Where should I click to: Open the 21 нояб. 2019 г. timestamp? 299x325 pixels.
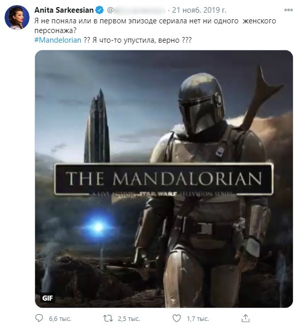click(199, 10)
